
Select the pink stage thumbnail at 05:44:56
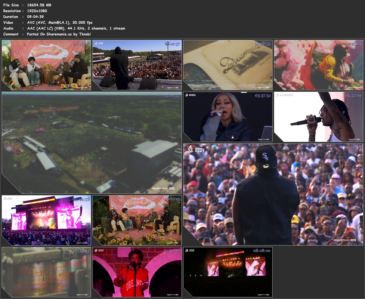pyautogui.click(x=46, y=220)
